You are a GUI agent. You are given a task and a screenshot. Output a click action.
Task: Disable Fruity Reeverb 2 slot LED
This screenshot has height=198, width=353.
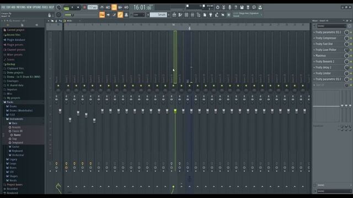351,62
